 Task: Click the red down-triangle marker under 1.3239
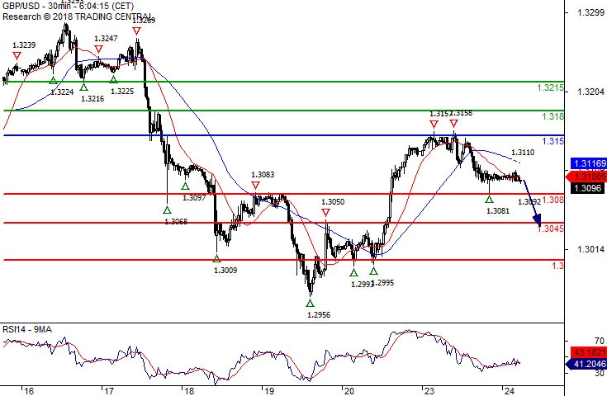click(17, 56)
